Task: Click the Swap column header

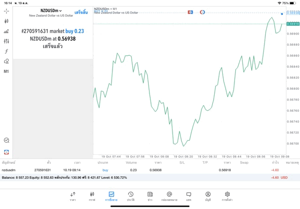Action: click(244, 163)
